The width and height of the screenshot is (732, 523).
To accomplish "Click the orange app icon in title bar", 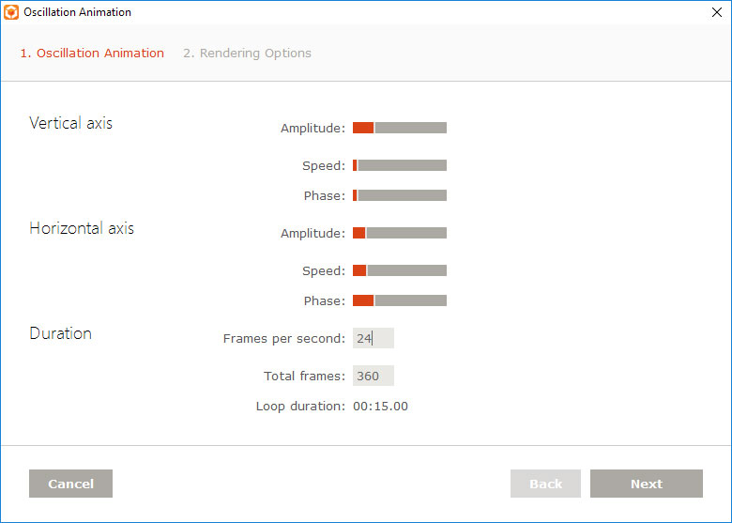I will point(11,12).
